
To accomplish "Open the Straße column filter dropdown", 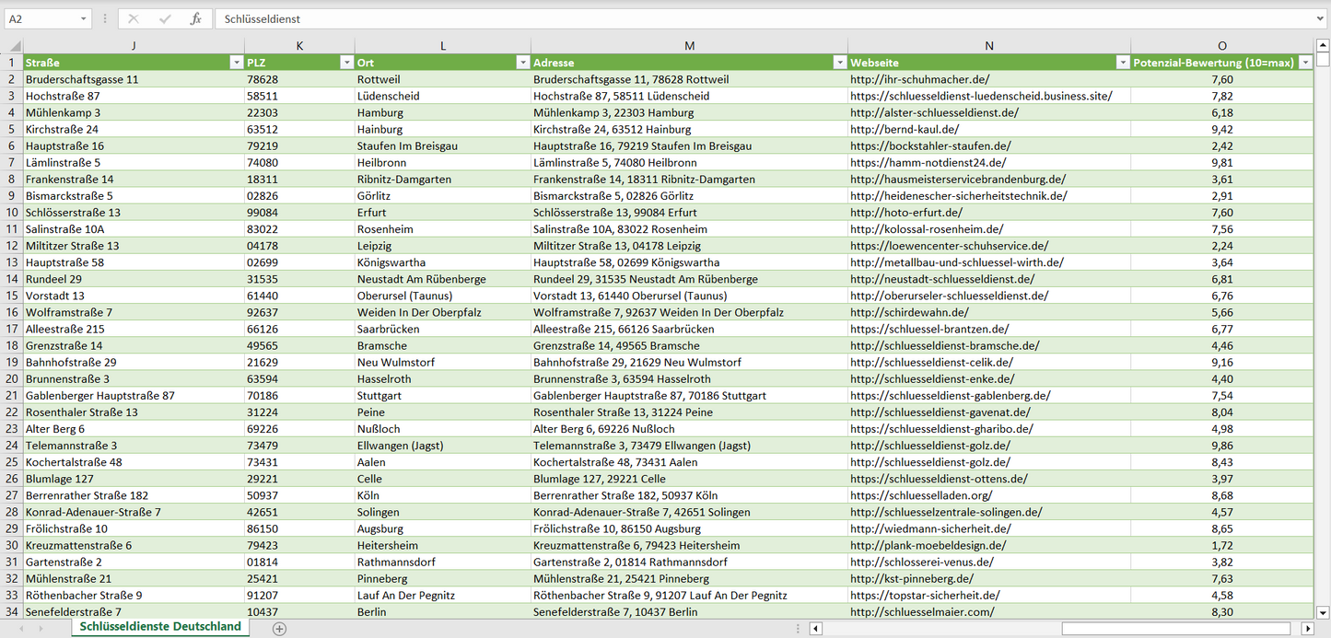I will coord(236,63).
